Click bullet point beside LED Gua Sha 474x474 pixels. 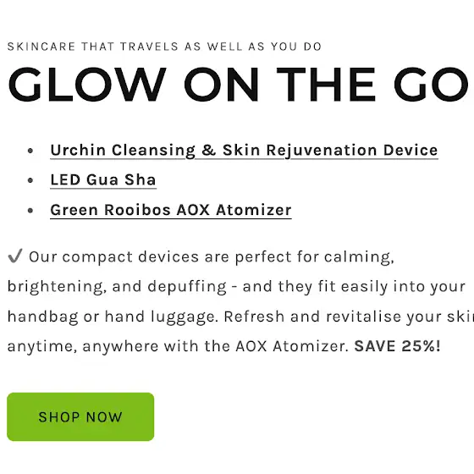[30, 180]
